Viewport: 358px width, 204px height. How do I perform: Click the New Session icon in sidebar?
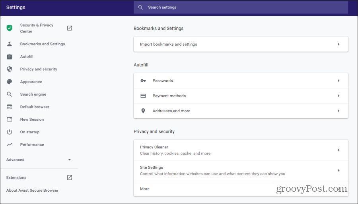click(x=10, y=119)
